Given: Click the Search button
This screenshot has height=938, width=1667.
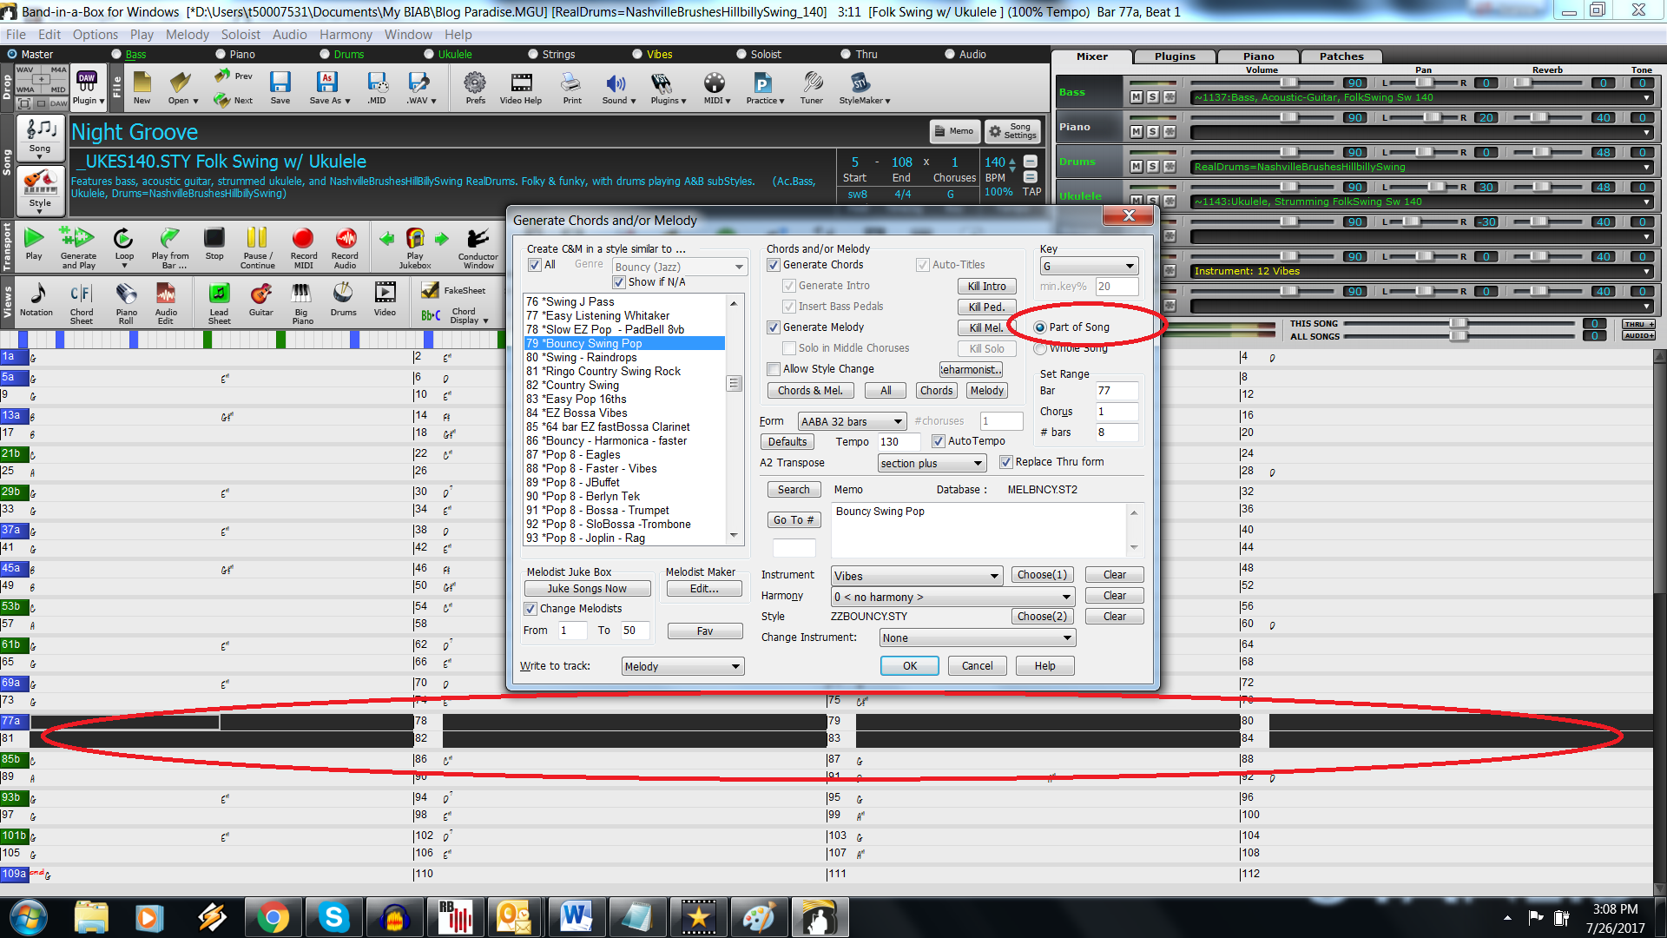Looking at the screenshot, I should click(x=793, y=490).
